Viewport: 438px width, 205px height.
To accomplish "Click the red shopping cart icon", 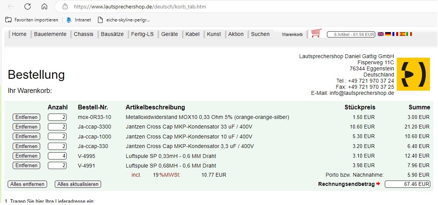I will tap(316, 33).
